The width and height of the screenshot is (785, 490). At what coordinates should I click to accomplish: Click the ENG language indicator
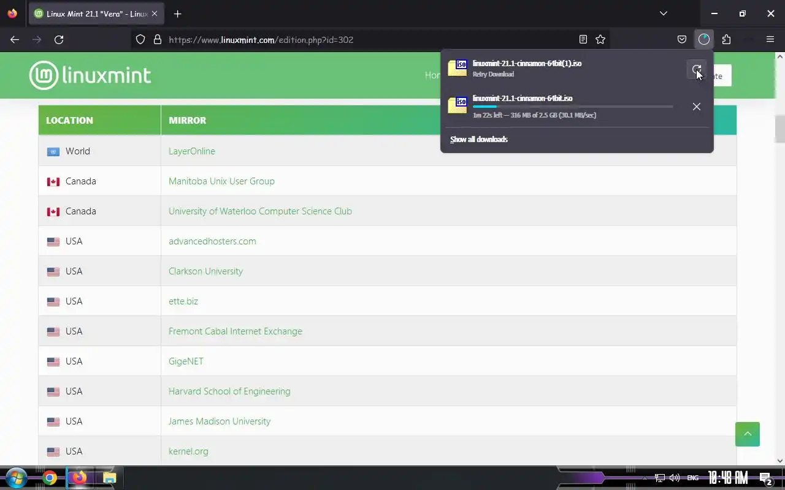tap(692, 478)
